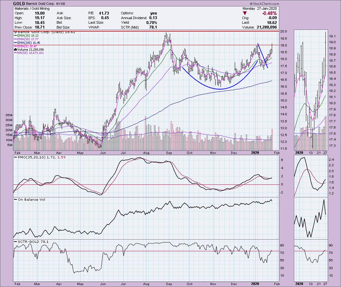This screenshot has width=341, height=287.
Task: Click the VWAP label
Action: [x=94, y=27]
